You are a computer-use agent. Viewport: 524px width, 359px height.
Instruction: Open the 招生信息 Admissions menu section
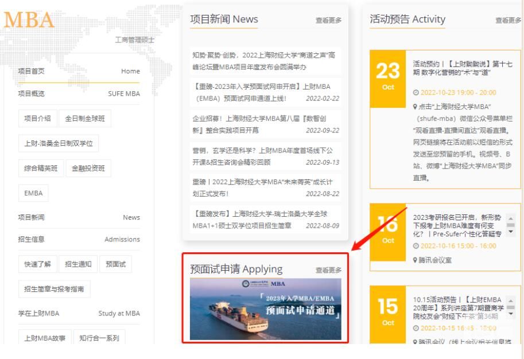tap(79, 239)
